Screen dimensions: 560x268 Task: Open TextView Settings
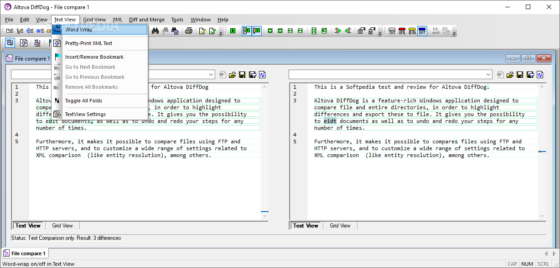99,114
